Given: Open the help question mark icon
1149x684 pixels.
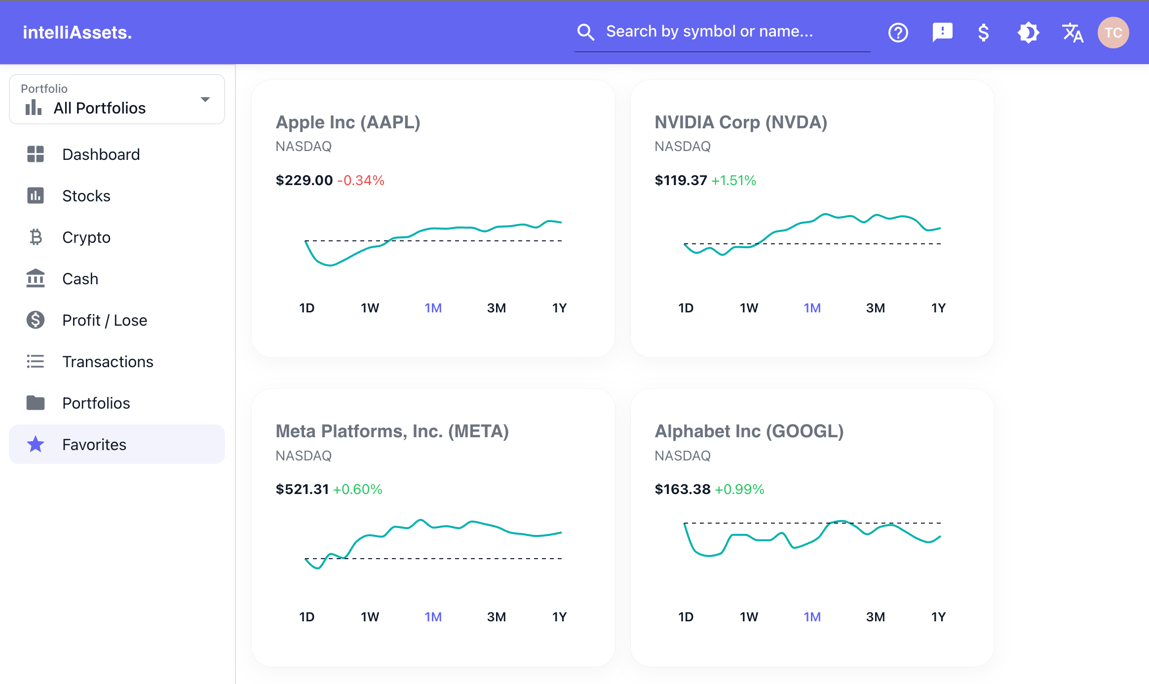Looking at the screenshot, I should pyautogui.click(x=898, y=33).
